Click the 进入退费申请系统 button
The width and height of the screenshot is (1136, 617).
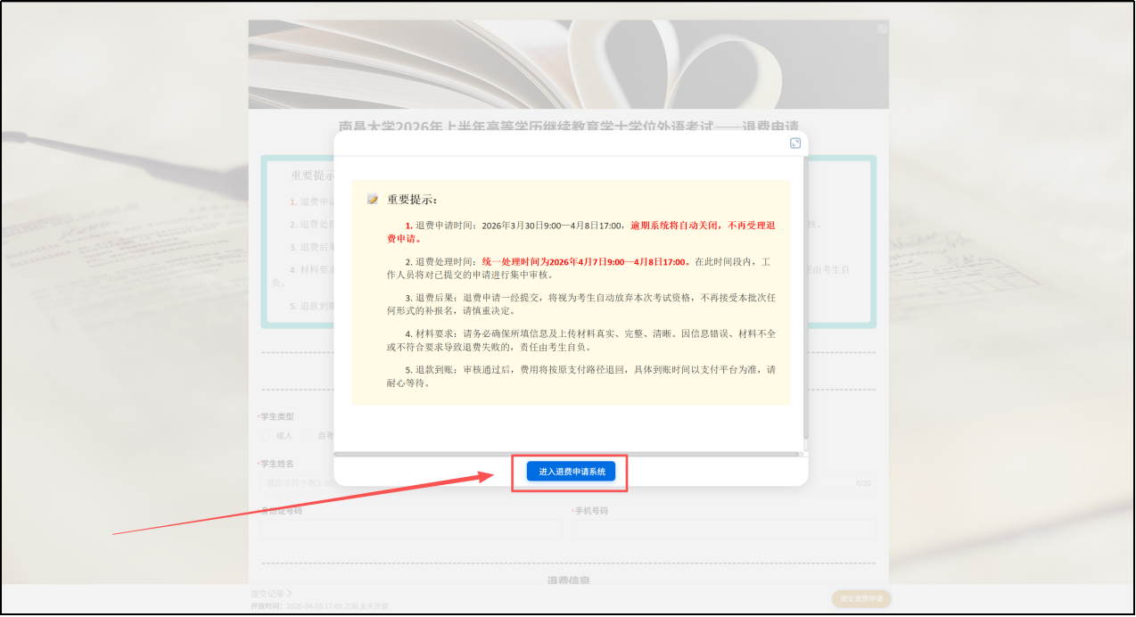click(572, 471)
